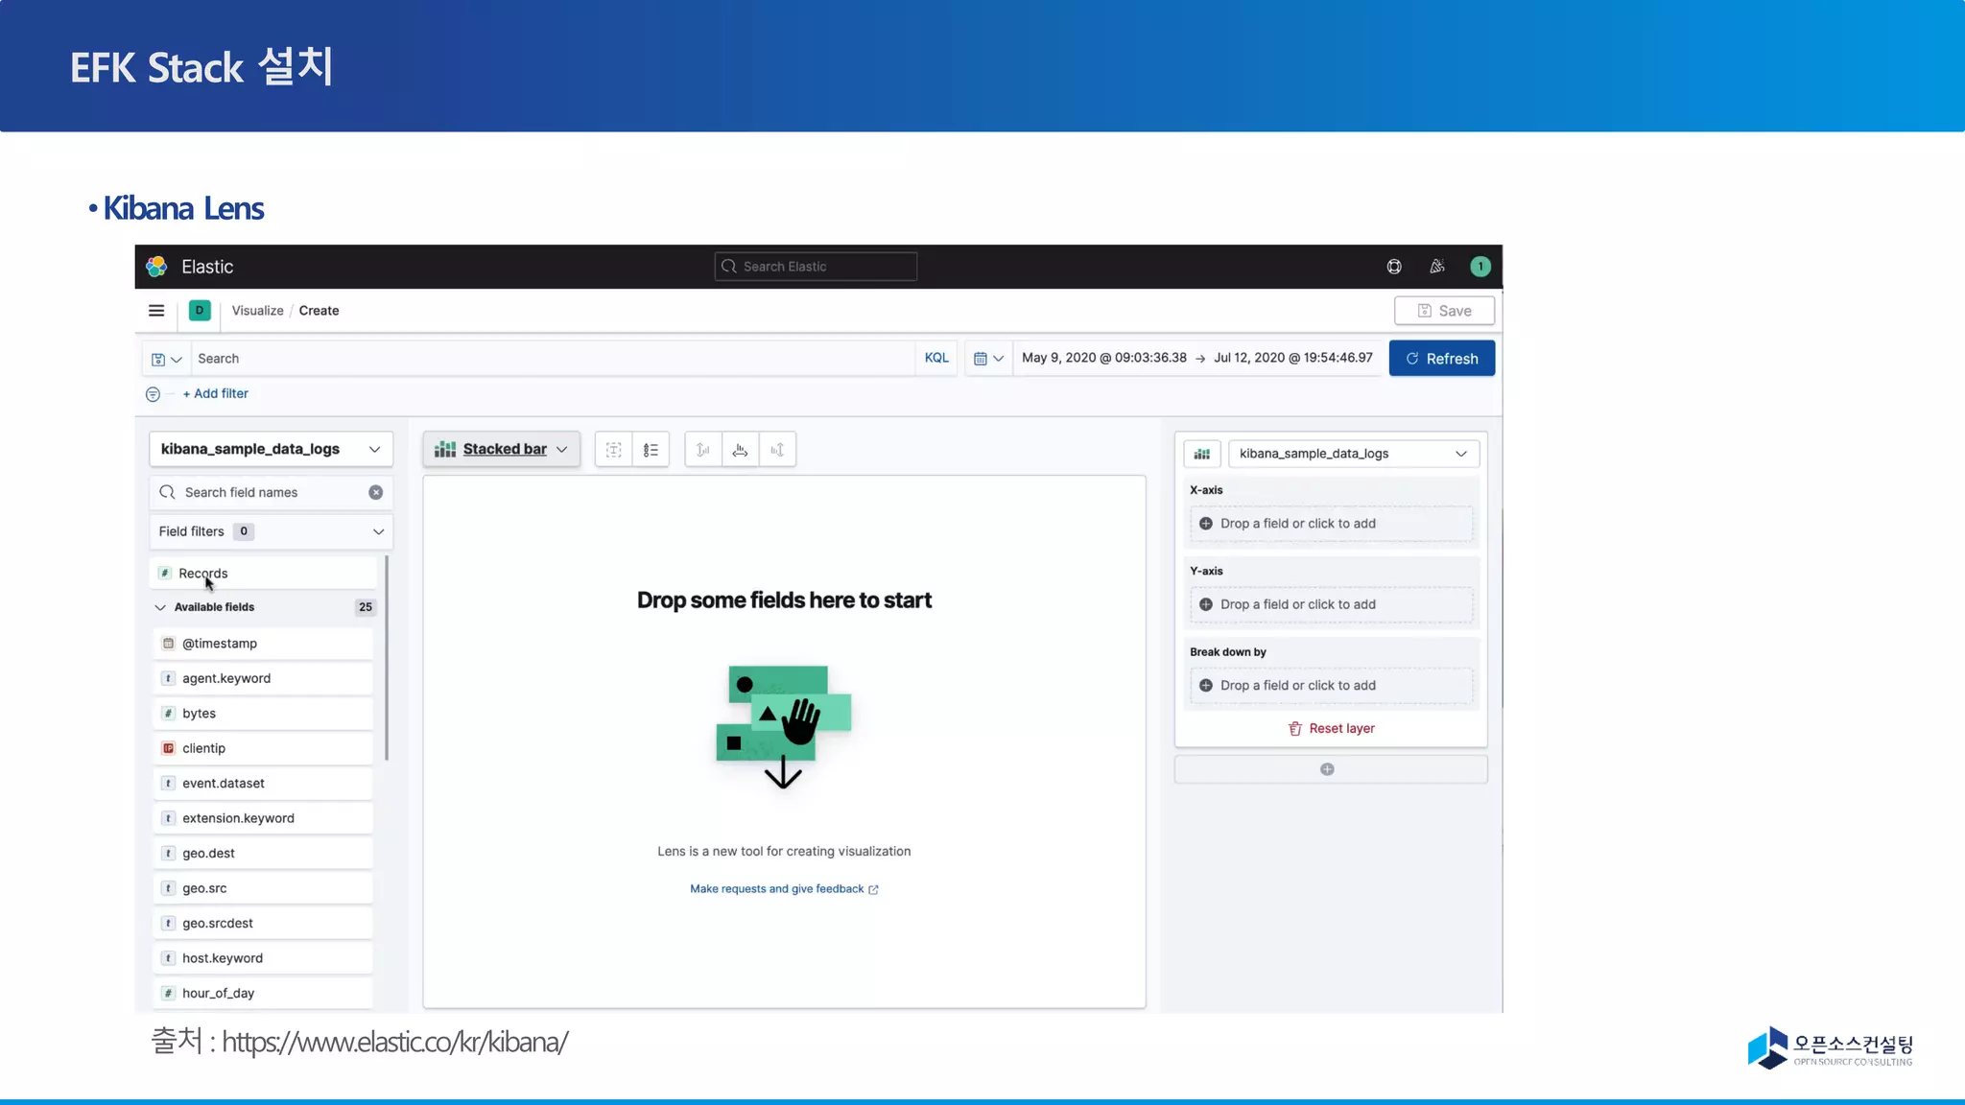
Task: Clear the Search field names box
Action: 376,492
